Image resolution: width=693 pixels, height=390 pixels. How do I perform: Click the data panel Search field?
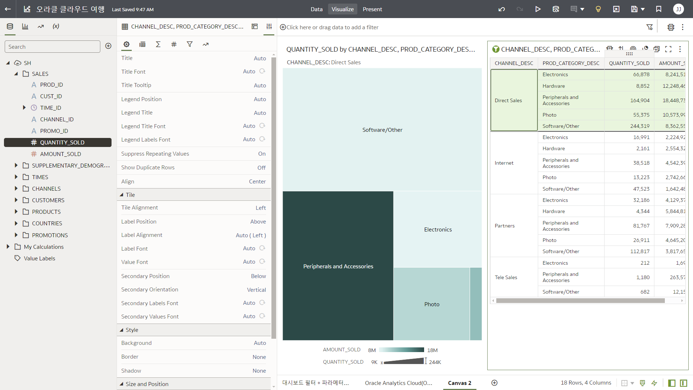(52, 47)
